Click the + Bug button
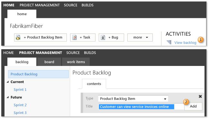The width and height of the screenshot is (209, 119). coord(112,37)
